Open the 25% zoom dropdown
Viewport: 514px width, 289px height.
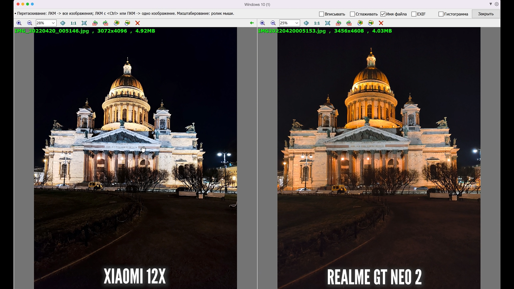pyautogui.click(x=297, y=23)
